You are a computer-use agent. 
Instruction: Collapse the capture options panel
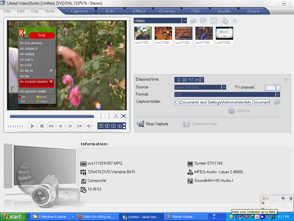point(286,79)
